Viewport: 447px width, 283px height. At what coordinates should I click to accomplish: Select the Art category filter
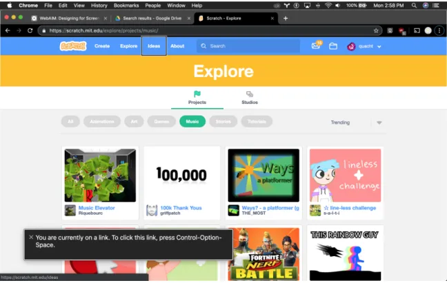coord(134,121)
